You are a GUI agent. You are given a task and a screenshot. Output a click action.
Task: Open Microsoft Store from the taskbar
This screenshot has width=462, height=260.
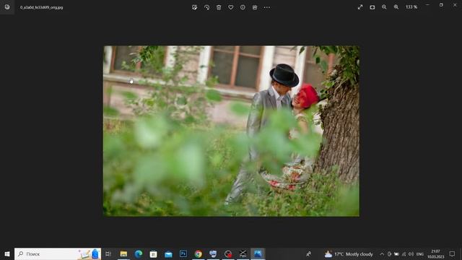(x=153, y=253)
